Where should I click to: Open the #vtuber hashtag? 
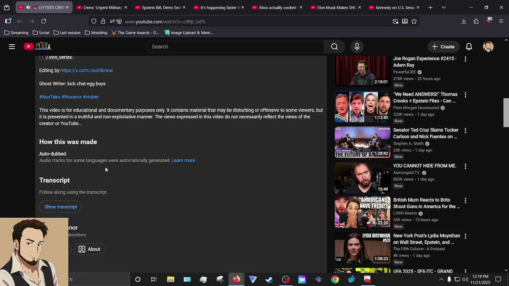pyautogui.click(x=91, y=97)
